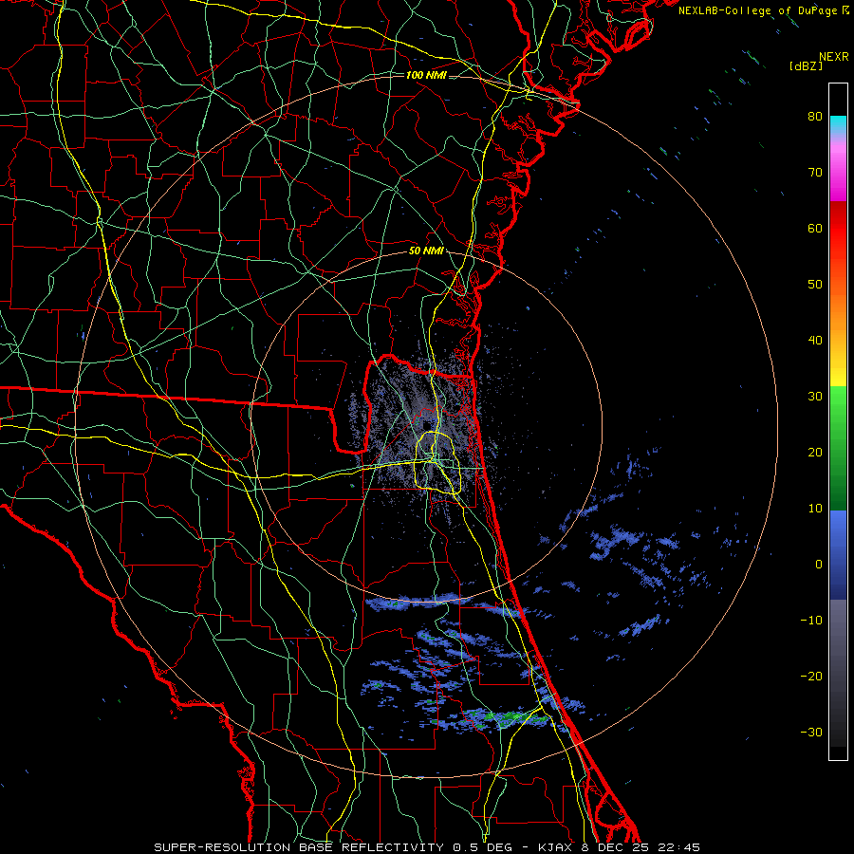
Task: Click the 0 dBZ scale value
Action: (819, 565)
